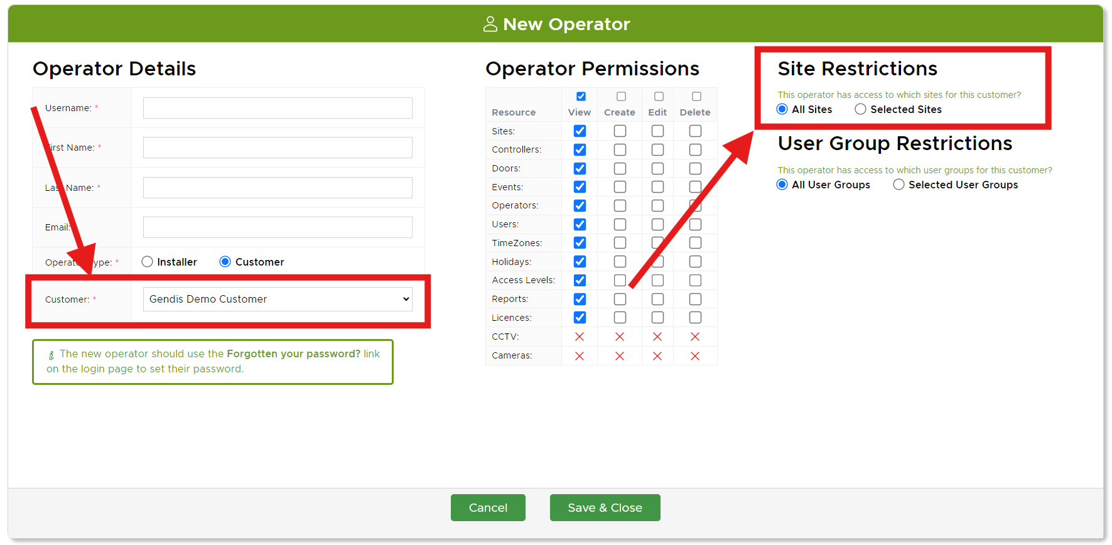1112x545 pixels.
Task: Toggle the Delete column header checkbox
Action: point(696,97)
